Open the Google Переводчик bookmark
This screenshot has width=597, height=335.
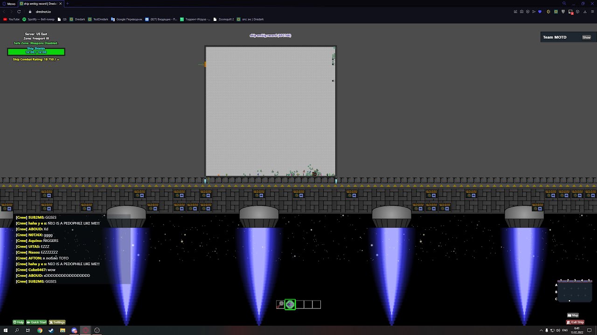[x=127, y=19]
